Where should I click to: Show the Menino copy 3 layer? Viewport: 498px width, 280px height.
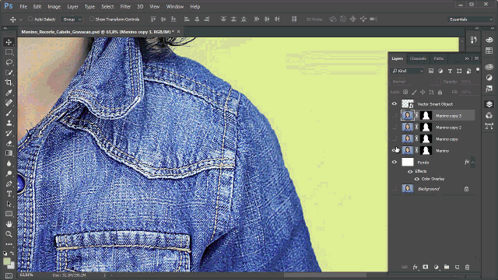point(395,116)
